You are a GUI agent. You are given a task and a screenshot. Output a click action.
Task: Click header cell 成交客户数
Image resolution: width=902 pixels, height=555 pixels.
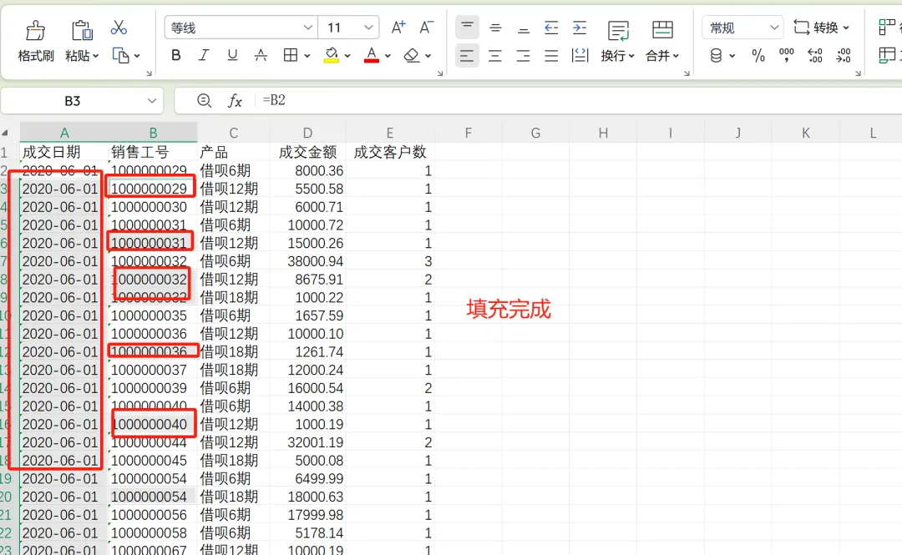tap(389, 152)
